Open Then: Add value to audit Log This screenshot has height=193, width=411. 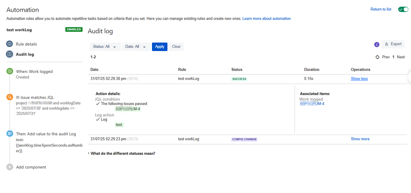point(46,134)
